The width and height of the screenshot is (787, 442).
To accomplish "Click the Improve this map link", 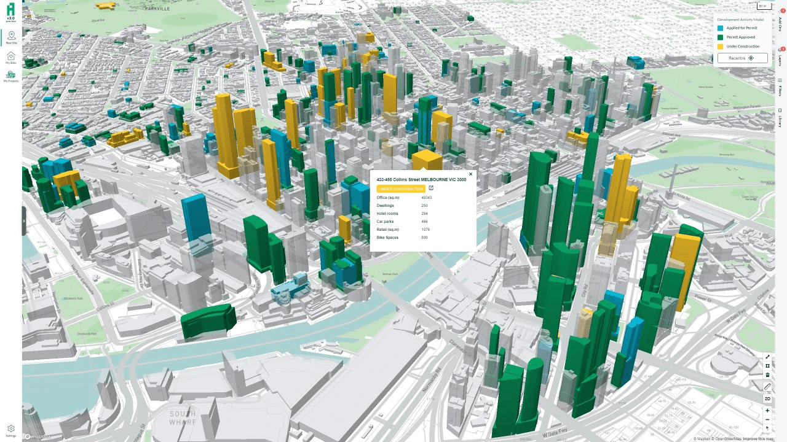I will (758, 439).
